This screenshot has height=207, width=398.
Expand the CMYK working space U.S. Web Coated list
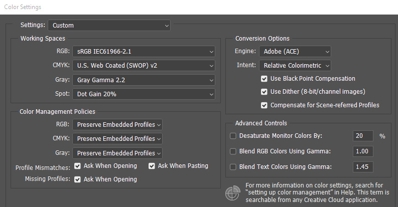click(144, 65)
